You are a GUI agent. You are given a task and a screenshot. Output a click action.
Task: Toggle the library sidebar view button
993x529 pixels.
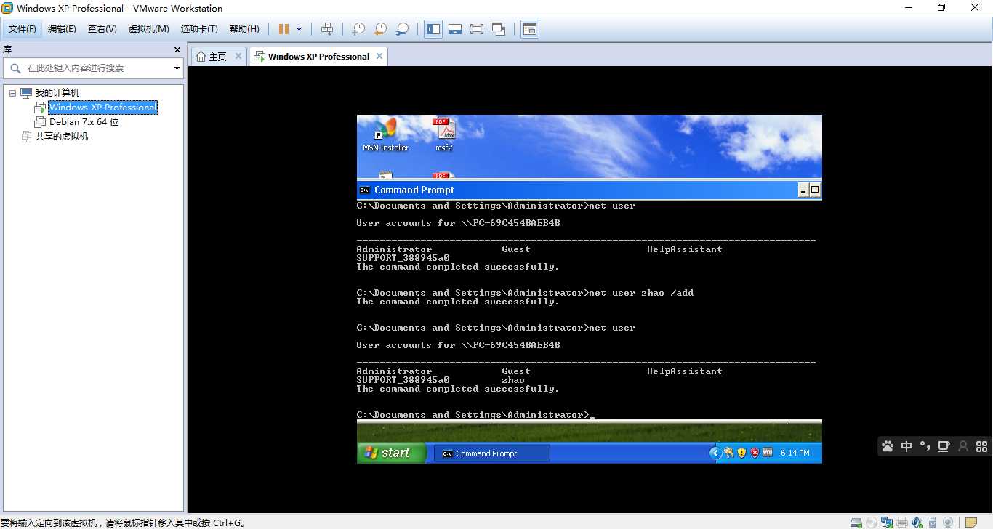[x=433, y=29]
